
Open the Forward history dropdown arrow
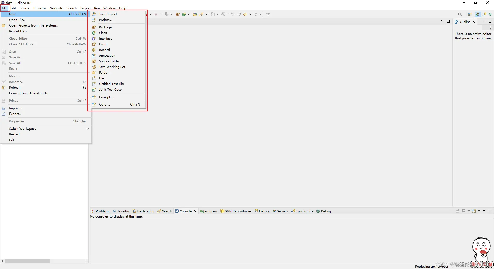click(260, 14)
